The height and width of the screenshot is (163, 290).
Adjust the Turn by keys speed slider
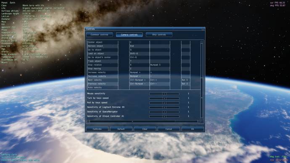click(x=164, y=98)
